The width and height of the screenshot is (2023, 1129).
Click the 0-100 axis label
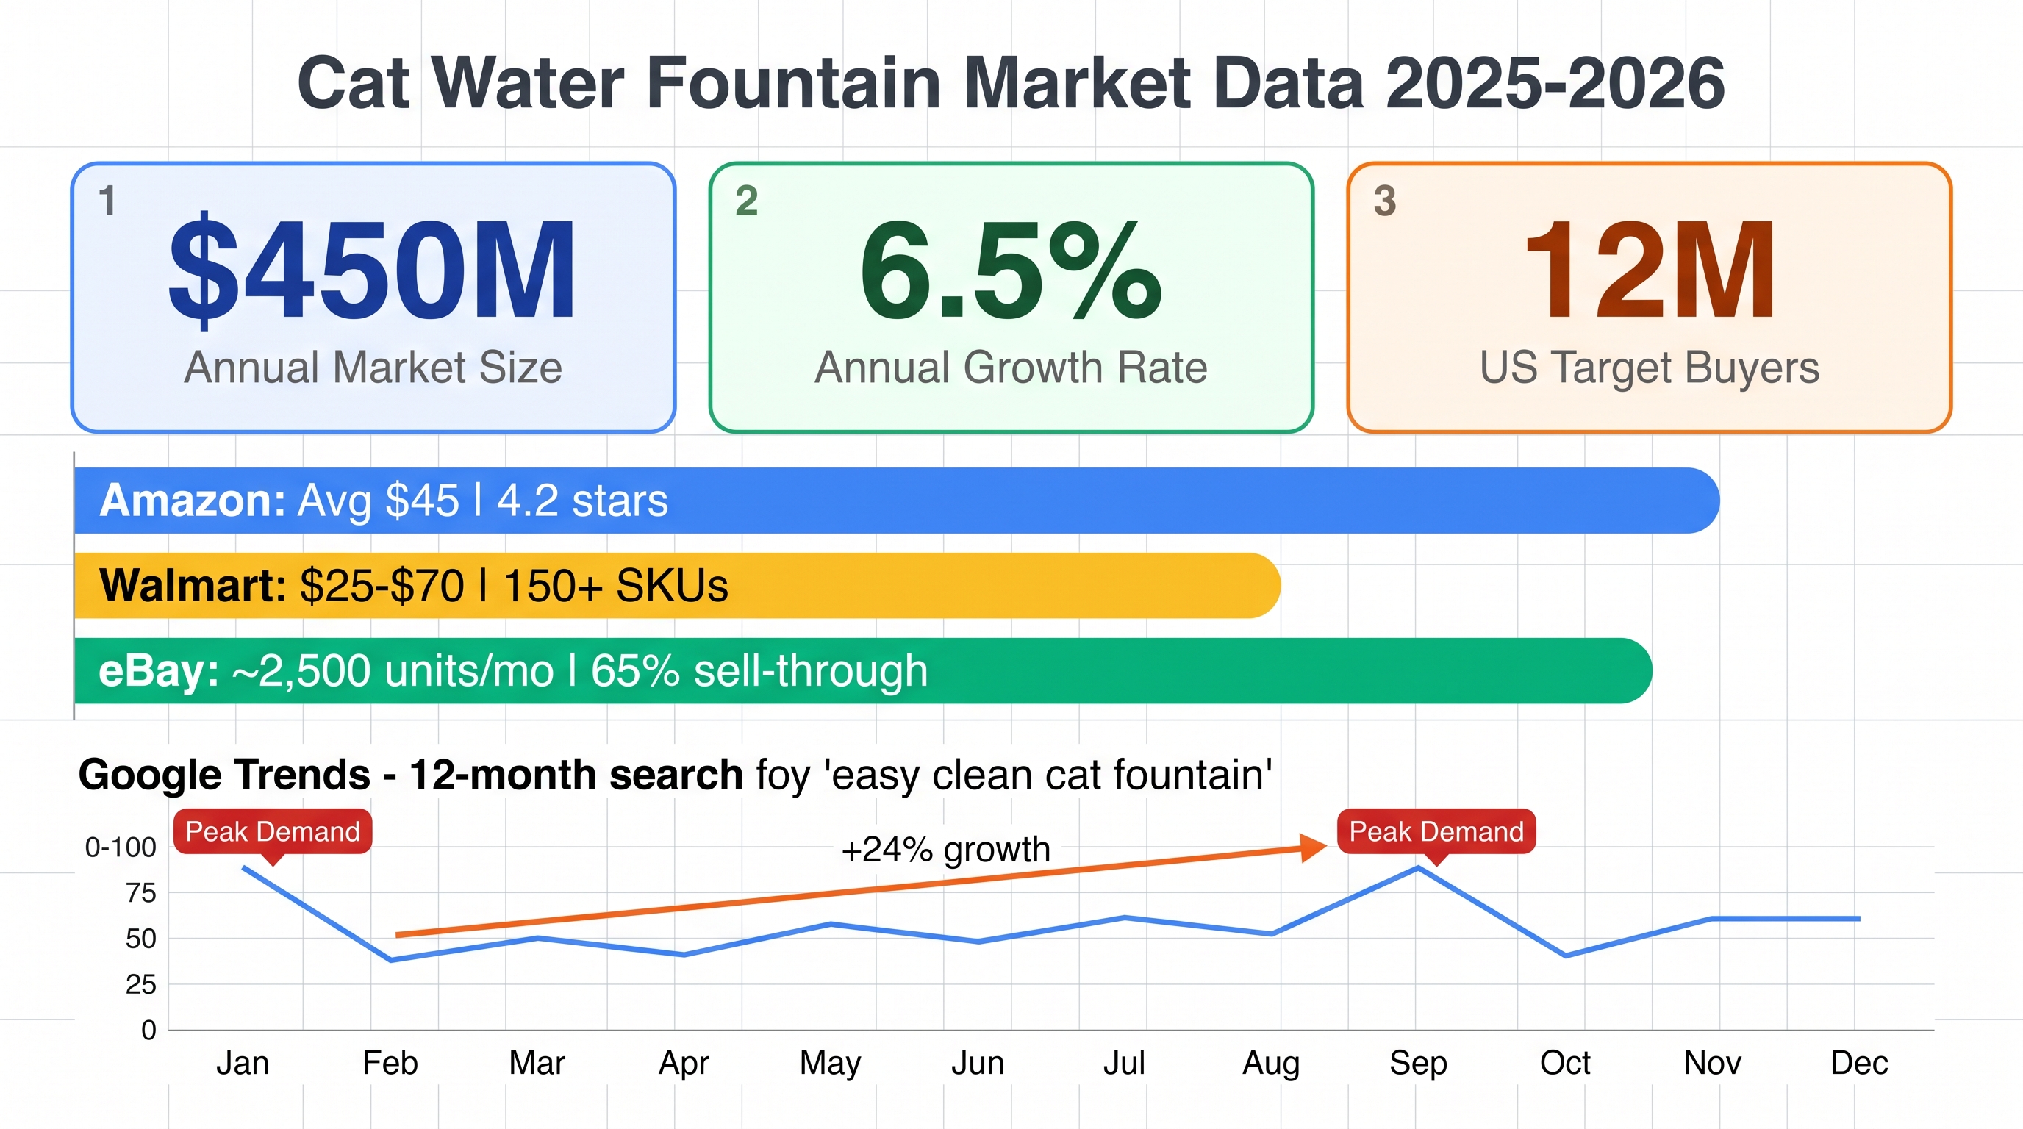click(x=121, y=847)
